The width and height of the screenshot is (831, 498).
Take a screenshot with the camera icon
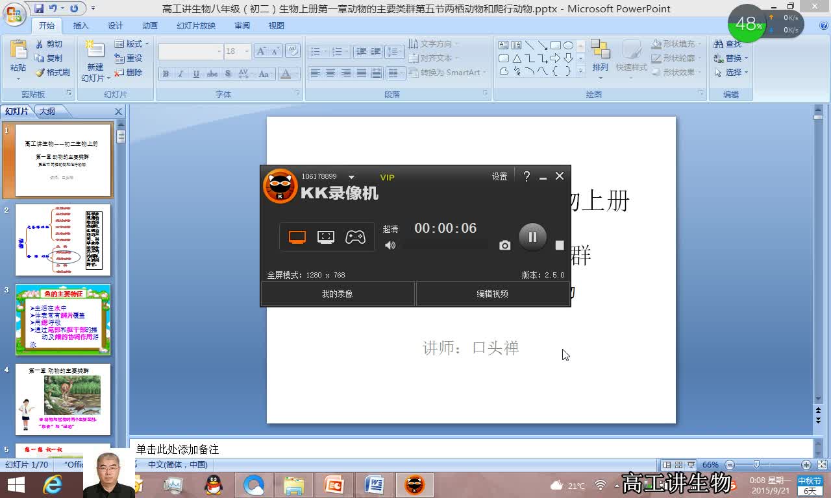[504, 245]
